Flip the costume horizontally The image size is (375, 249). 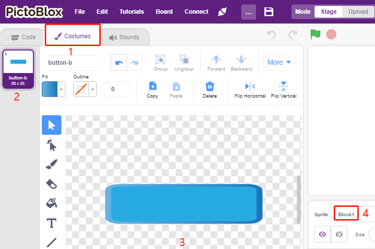click(250, 90)
